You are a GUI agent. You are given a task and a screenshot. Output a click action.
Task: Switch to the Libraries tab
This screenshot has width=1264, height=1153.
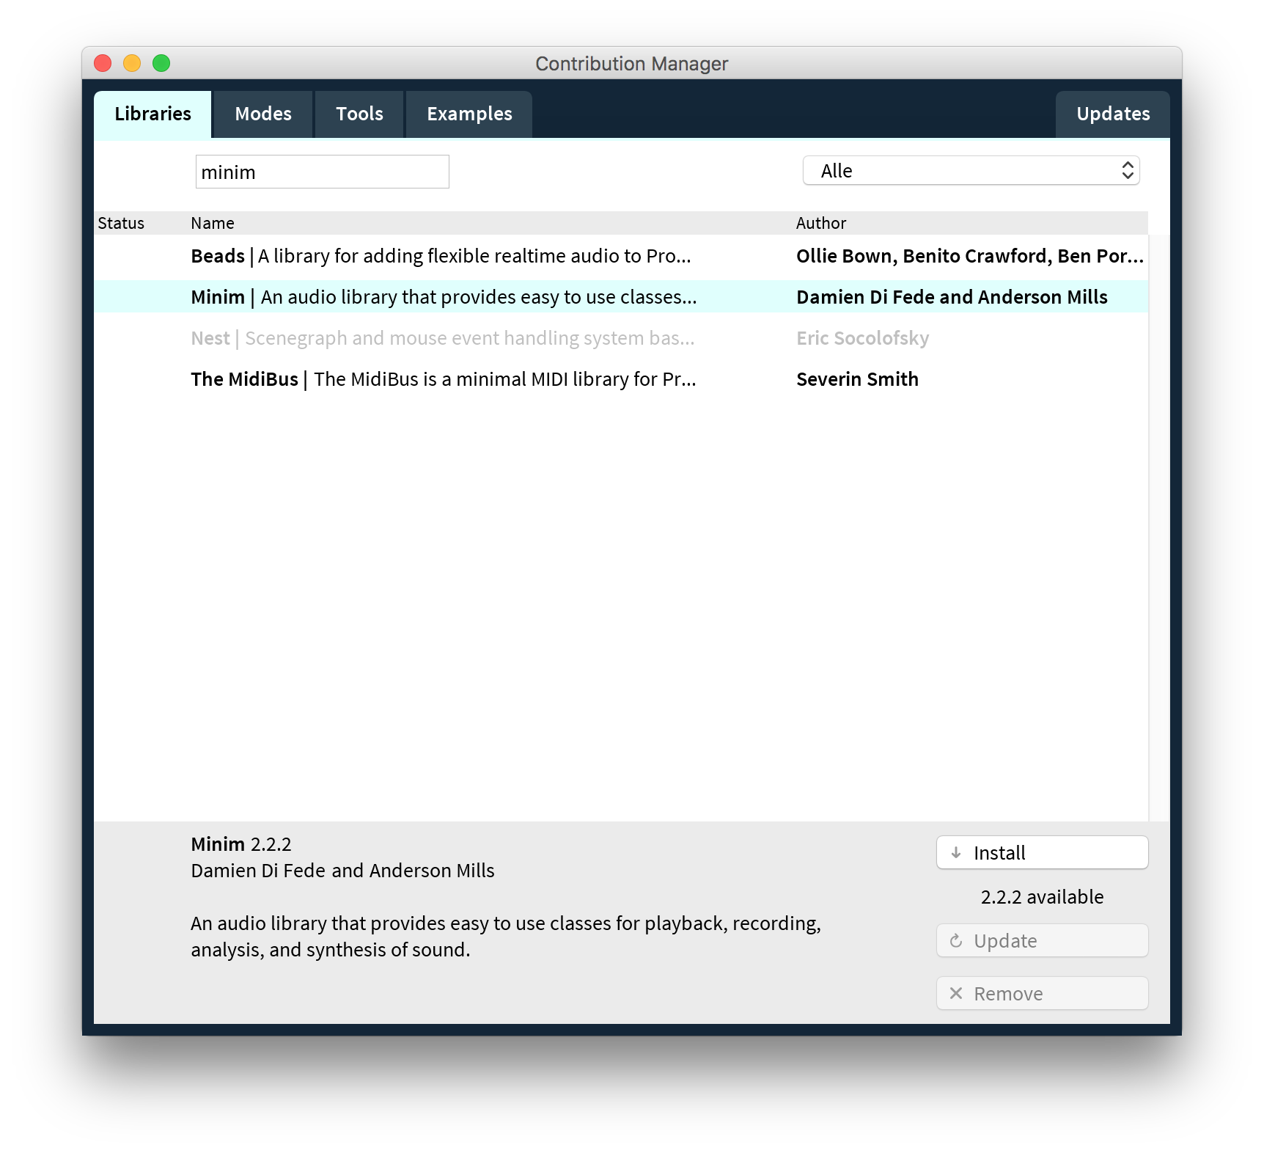pyautogui.click(x=153, y=114)
